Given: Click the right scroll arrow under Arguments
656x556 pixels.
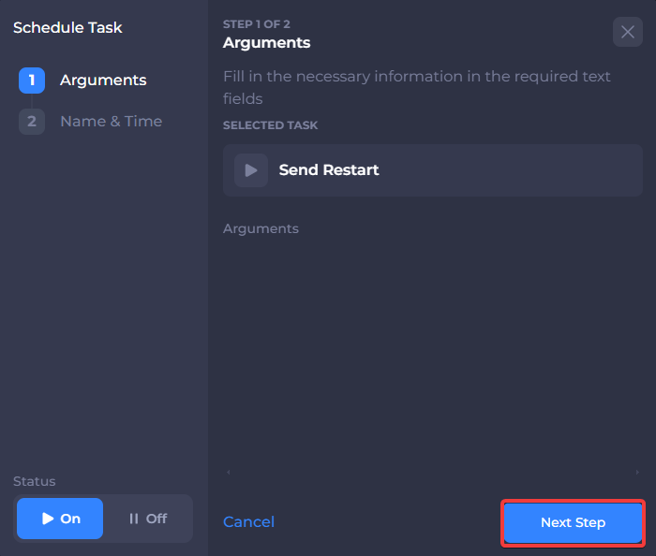Looking at the screenshot, I should tap(636, 473).
